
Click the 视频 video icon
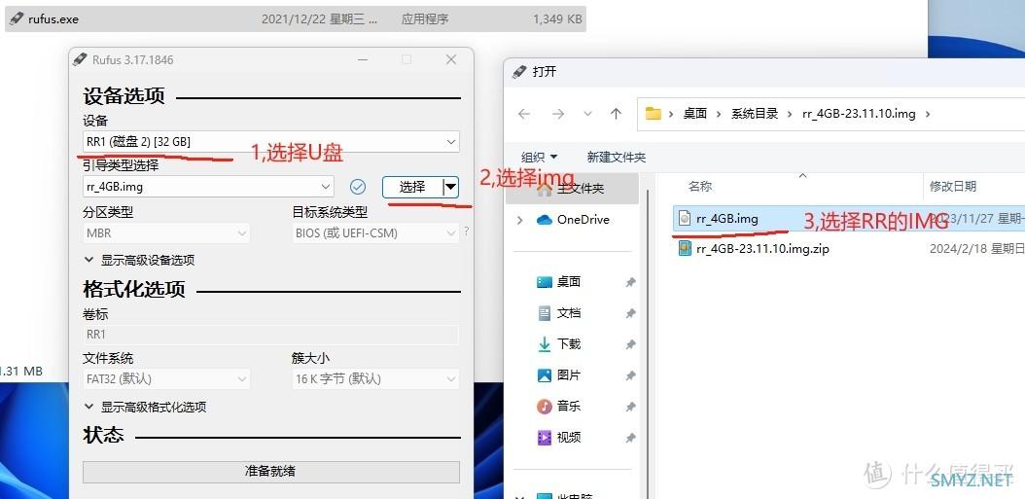click(x=545, y=438)
